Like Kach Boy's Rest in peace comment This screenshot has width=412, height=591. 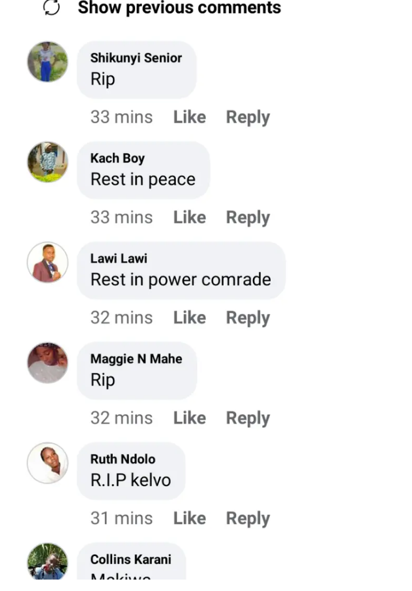coord(189,217)
